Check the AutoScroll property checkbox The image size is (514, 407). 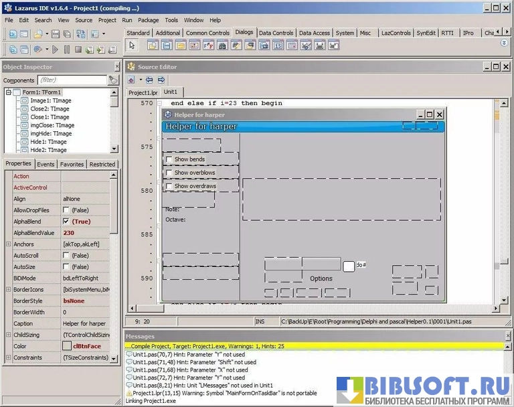click(66, 255)
